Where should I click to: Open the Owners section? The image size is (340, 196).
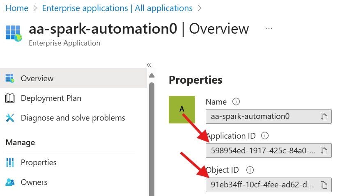coord(34,182)
